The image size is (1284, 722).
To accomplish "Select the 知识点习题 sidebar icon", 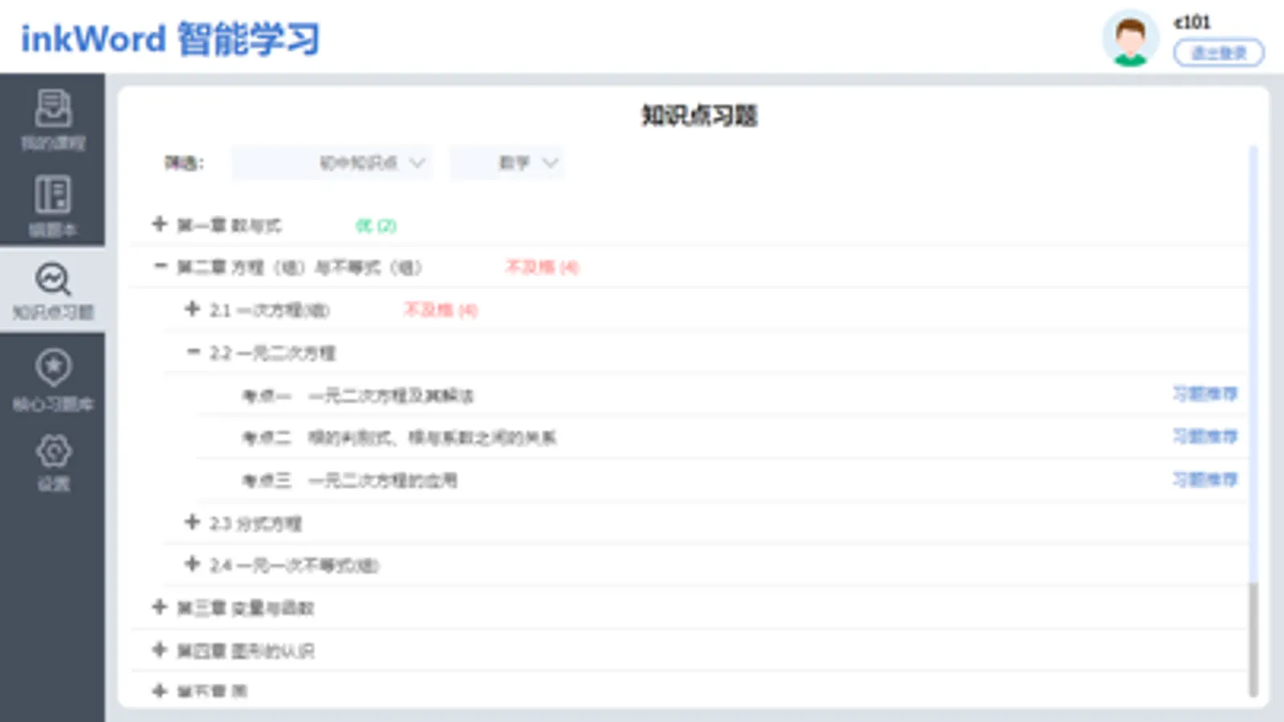I will [52, 291].
